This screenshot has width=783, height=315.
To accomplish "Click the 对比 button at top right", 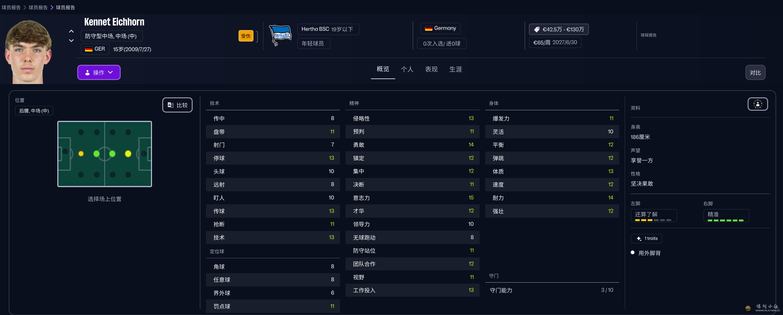I will pos(755,72).
